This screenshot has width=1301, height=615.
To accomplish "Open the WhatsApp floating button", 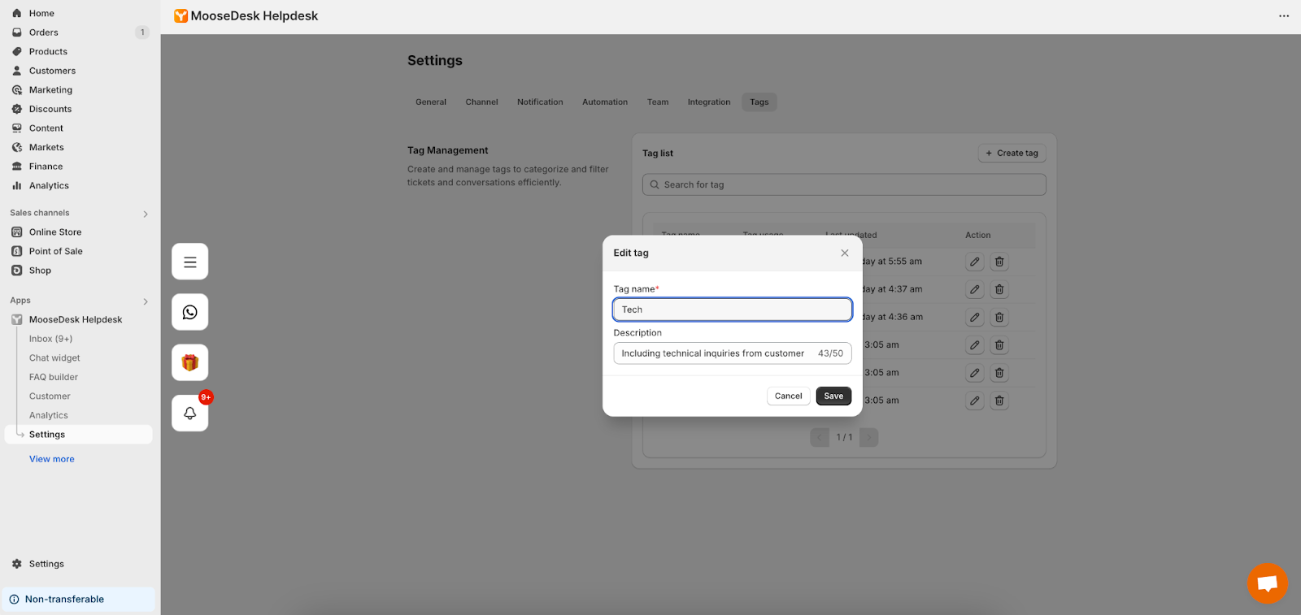I will pyautogui.click(x=190, y=312).
